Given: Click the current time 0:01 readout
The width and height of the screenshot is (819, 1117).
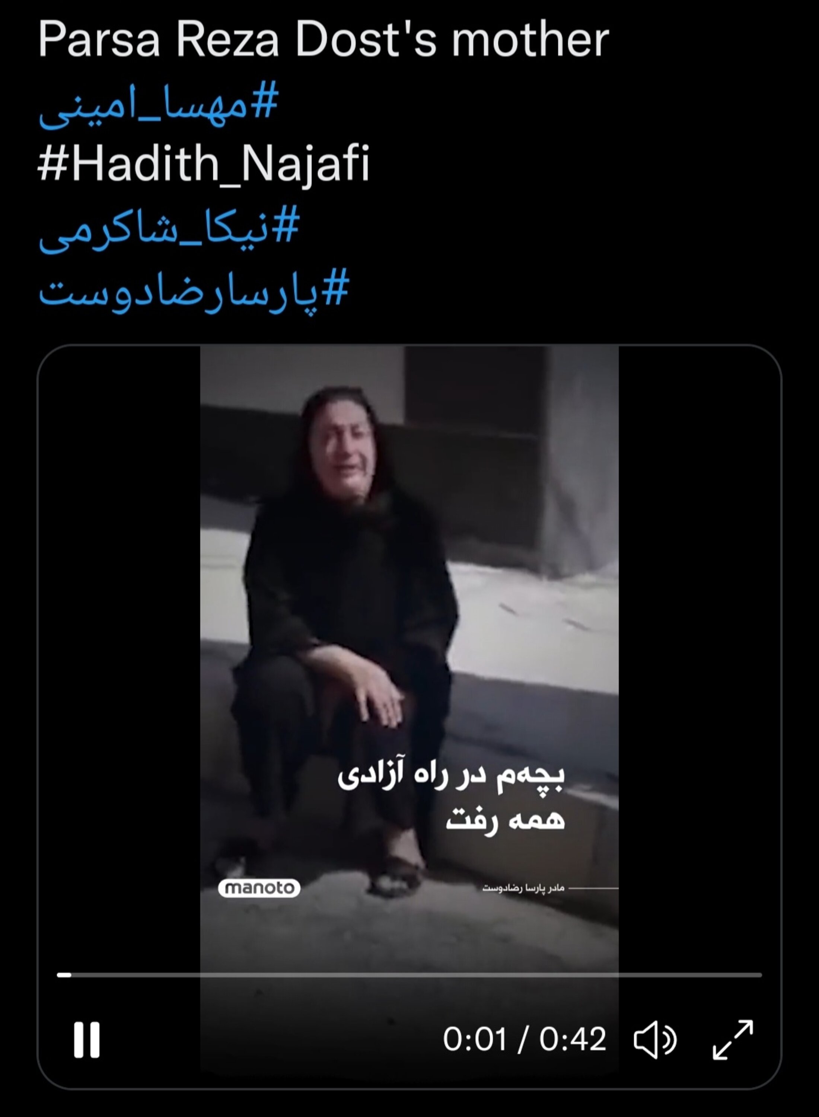Looking at the screenshot, I should (x=474, y=1039).
